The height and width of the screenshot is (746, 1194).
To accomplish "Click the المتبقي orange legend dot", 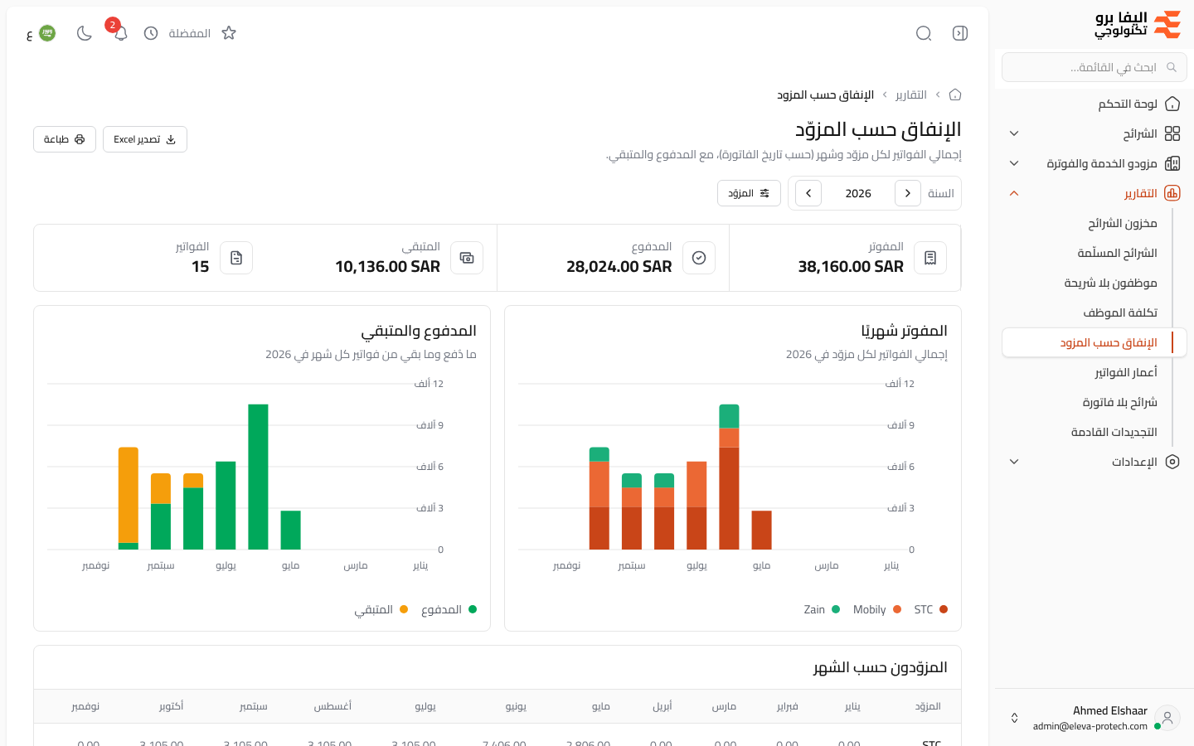I will pyautogui.click(x=404, y=609).
